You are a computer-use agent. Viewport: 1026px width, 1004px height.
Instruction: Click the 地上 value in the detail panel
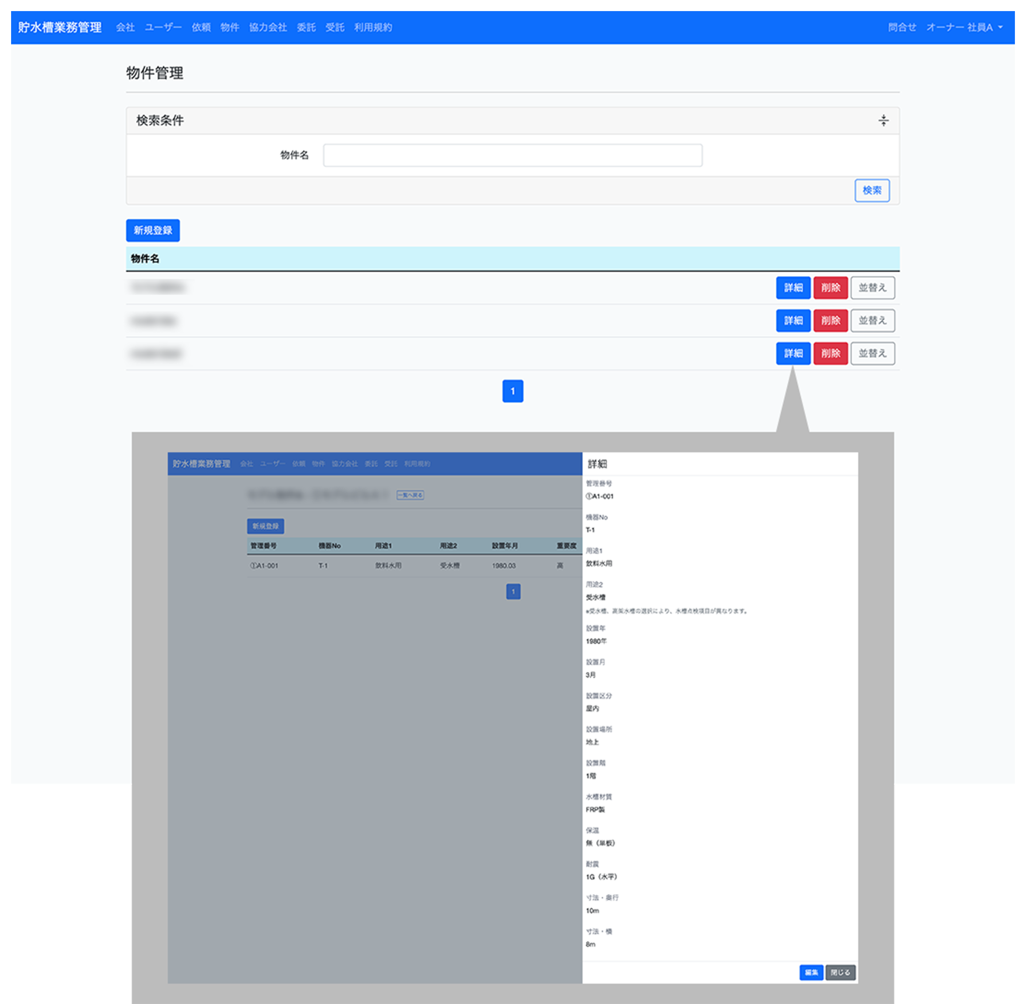pyautogui.click(x=592, y=742)
